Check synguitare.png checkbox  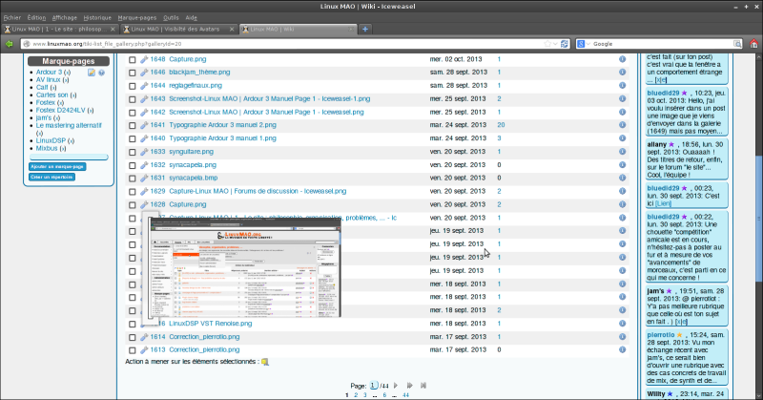[x=132, y=152]
